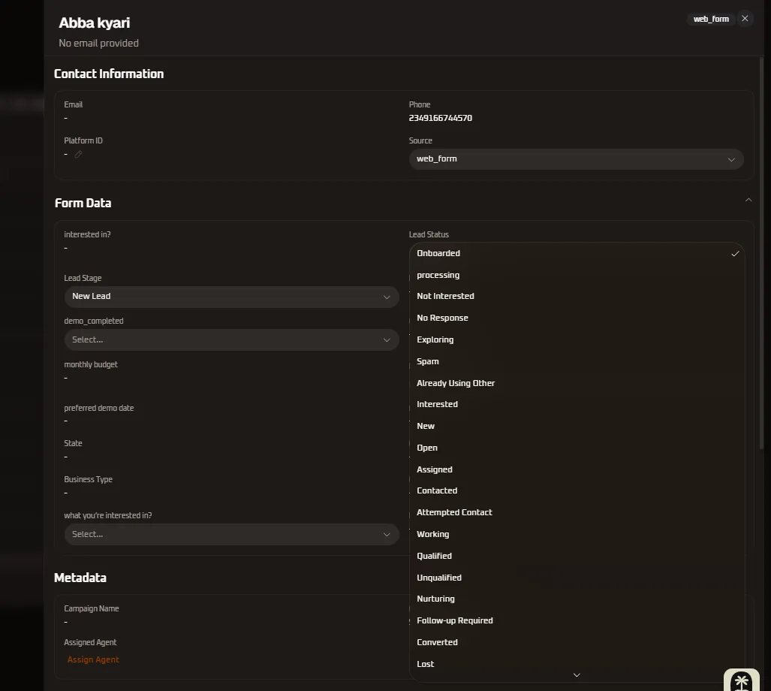Open the Lead Stage New Lead dropdown
771x691 pixels.
click(x=231, y=297)
